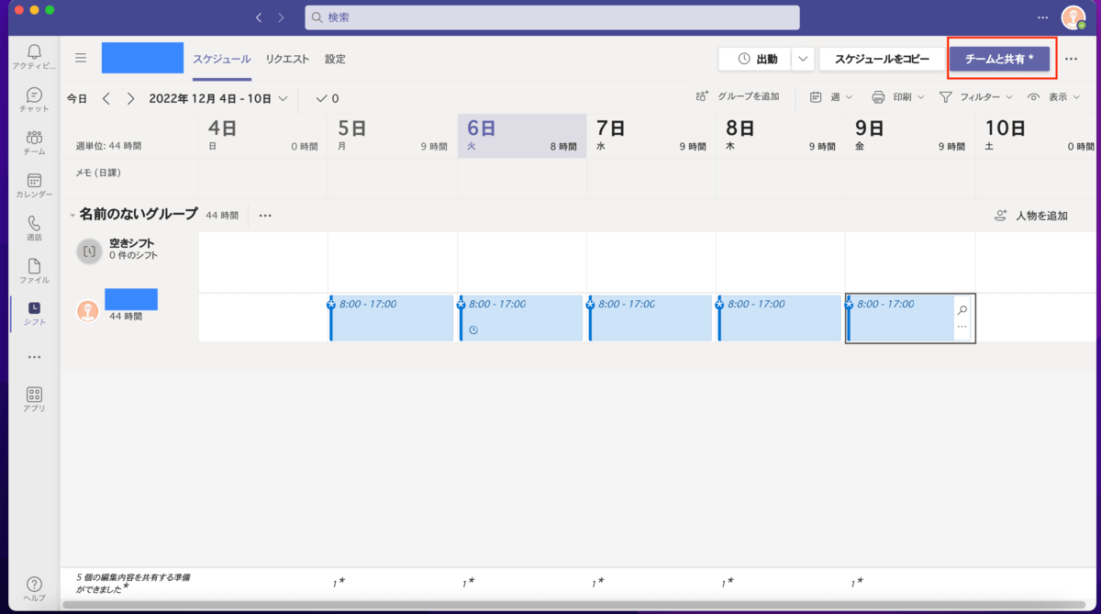Expand the 出勤 dropdown arrow
The image size is (1101, 614).
click(x=803, y=59)
